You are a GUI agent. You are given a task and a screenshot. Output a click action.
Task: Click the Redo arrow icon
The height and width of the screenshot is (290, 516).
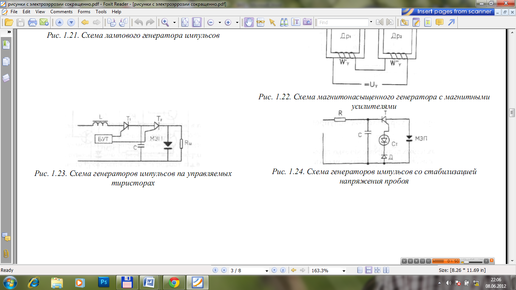150,22
